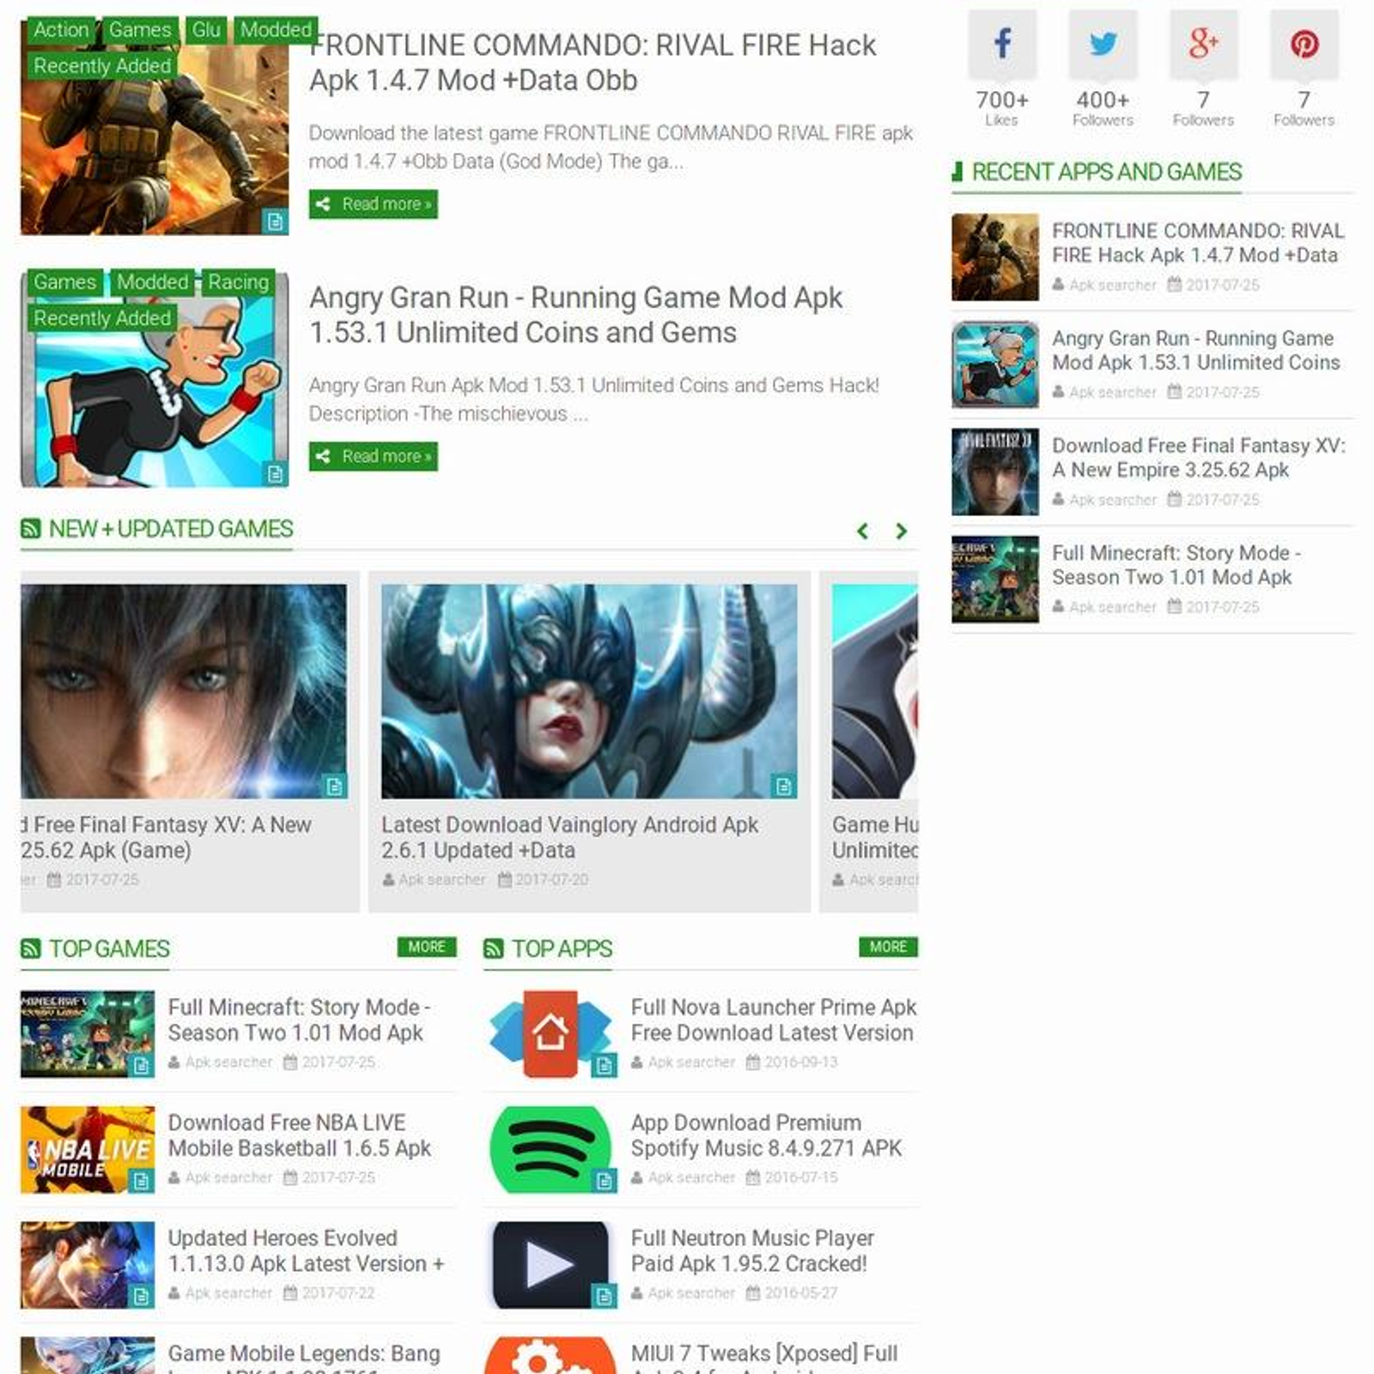Open the MIUI 7 Tweaks gear icon
Screen dimensions: 1374x1374
point(550,1356)
